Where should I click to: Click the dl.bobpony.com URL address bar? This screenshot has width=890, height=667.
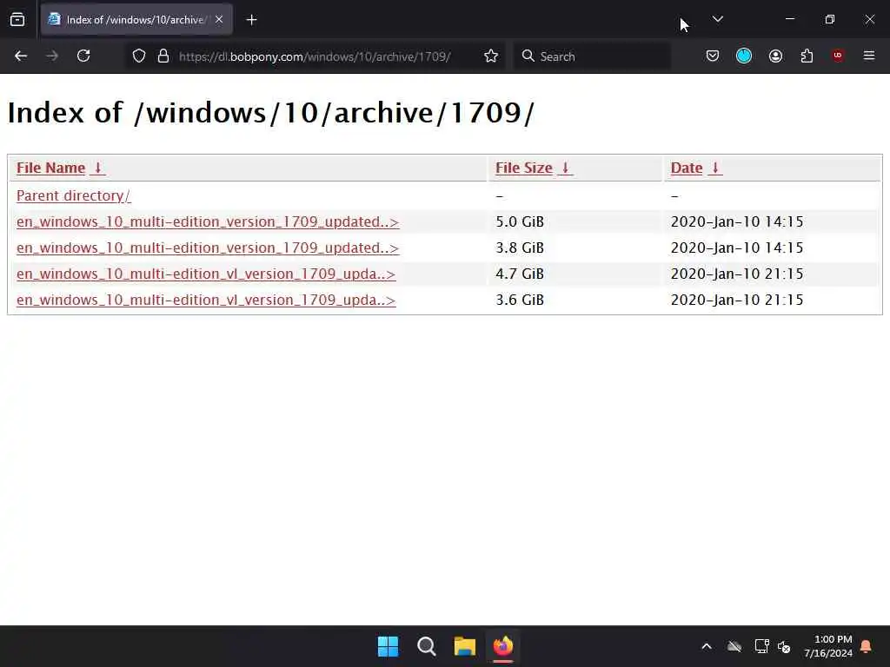[x=315, y=56]
